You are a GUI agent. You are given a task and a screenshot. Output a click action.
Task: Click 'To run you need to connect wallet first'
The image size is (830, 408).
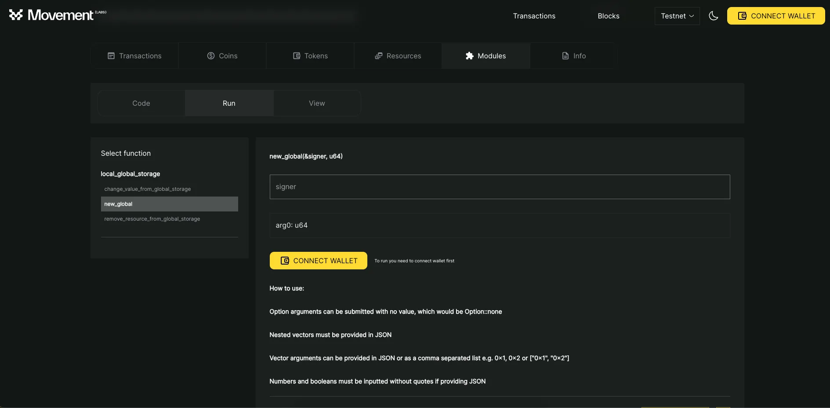[x=414, y=261]
